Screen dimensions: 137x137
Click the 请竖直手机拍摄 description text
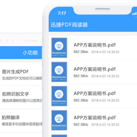(x=22, y=124)
